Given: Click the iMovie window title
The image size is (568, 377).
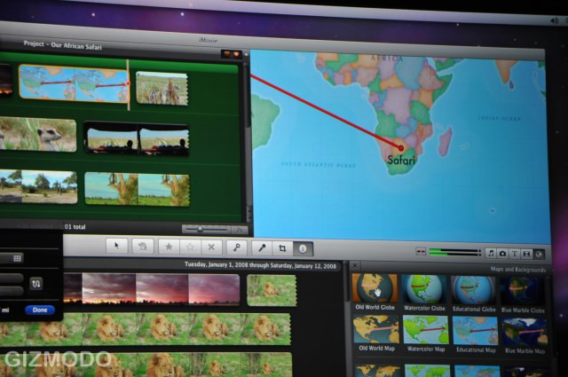Looking at the screenshot, I should point(209,40).
